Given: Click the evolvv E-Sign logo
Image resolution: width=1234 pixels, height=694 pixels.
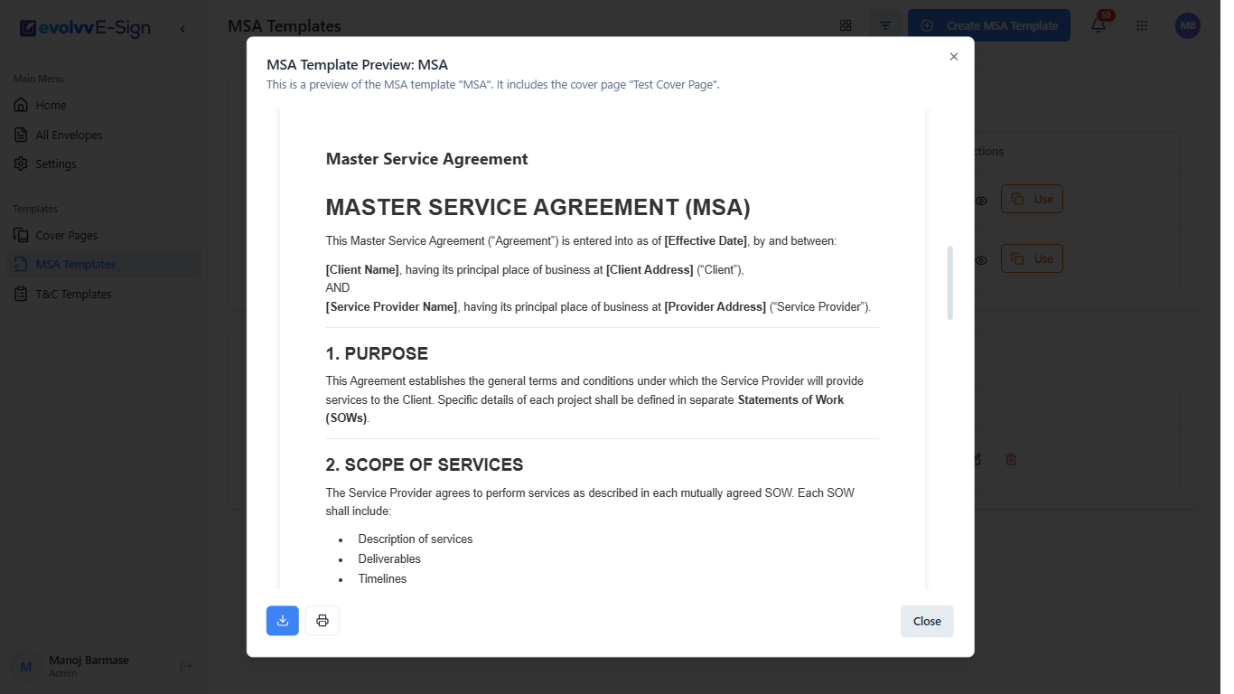Looking at the screenshot, I should [x=85, y=28].
